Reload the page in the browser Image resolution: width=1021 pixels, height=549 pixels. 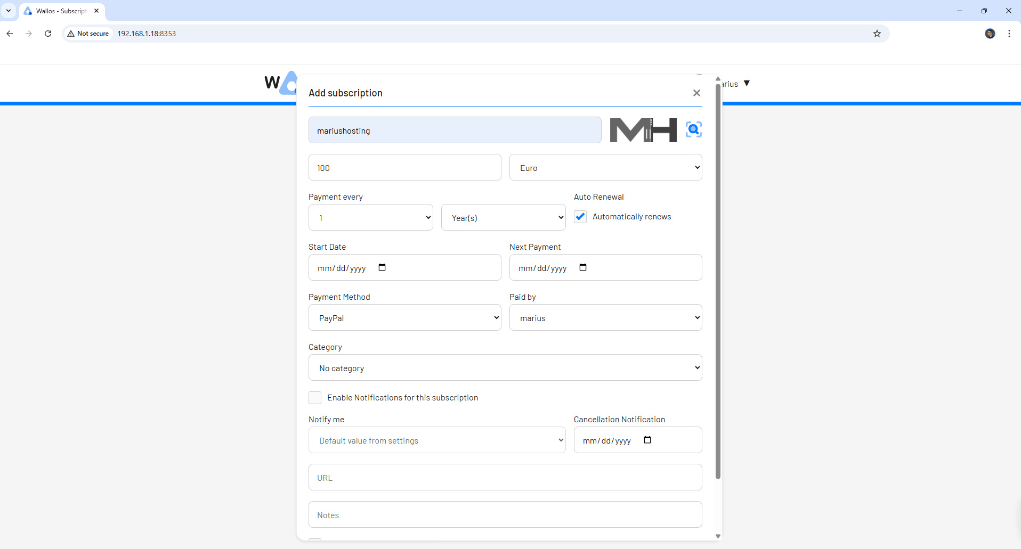tap(48, 34)
